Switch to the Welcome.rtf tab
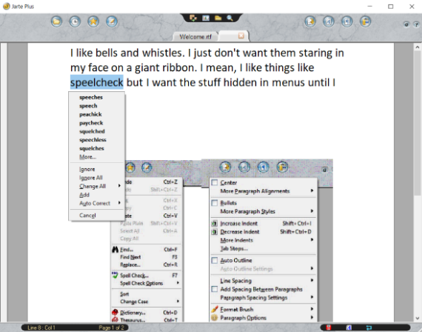The image size is (422, 332). (x=195, y=36)
